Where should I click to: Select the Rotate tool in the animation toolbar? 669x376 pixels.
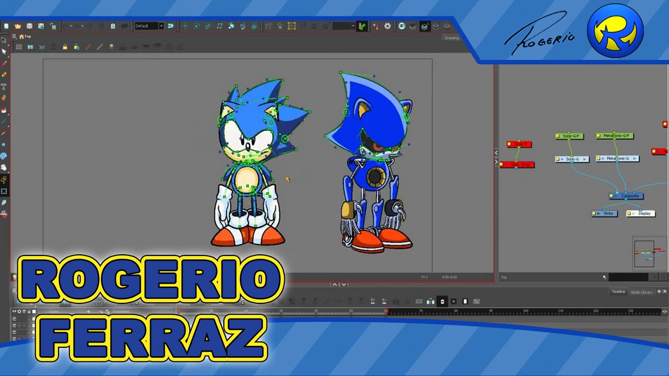[197, 26]
